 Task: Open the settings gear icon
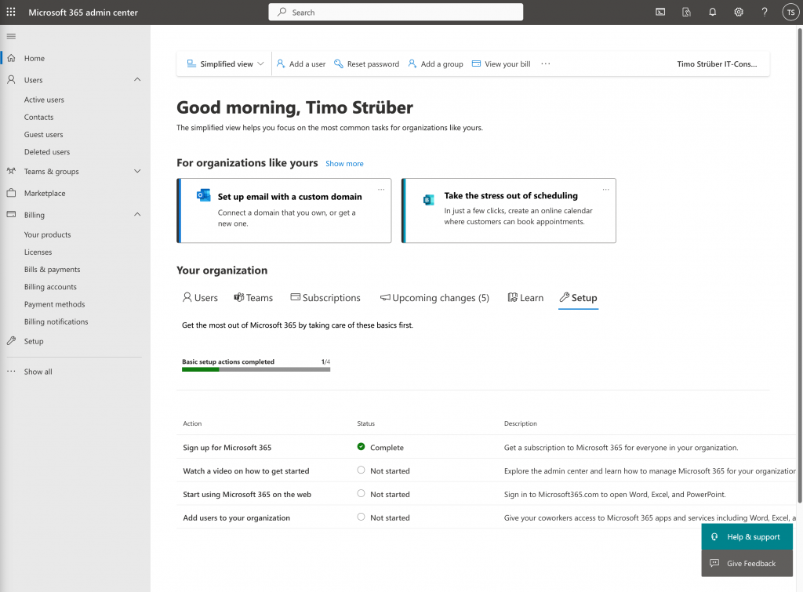[x=739, y=13]
